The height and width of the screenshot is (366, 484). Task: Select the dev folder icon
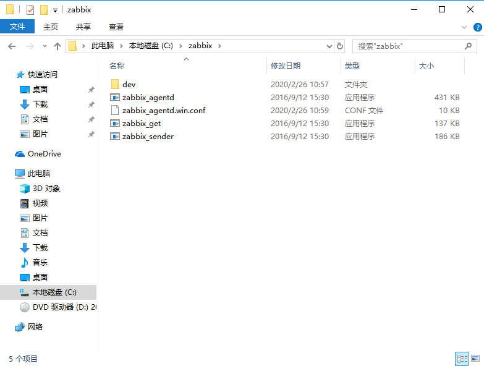click(x=115, y=84)
